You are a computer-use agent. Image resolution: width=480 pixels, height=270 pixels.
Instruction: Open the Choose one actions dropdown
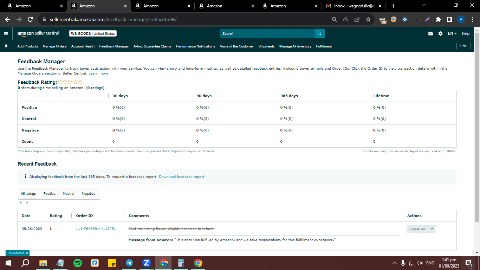click(421, 229)
